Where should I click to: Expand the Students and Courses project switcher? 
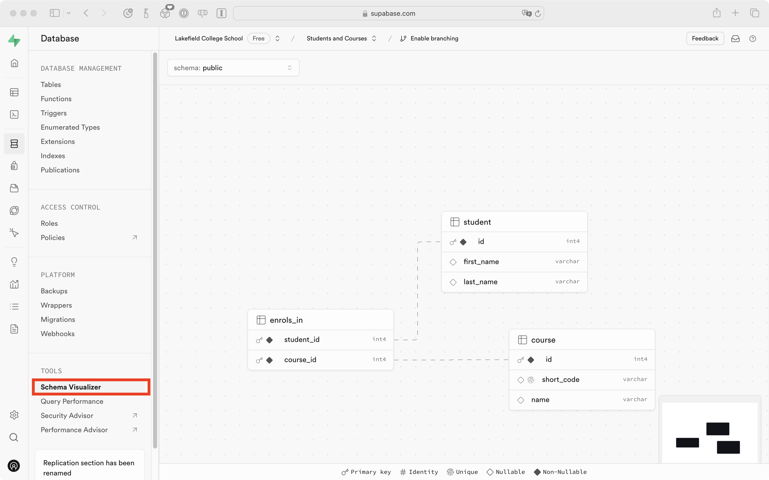(374, 38)
